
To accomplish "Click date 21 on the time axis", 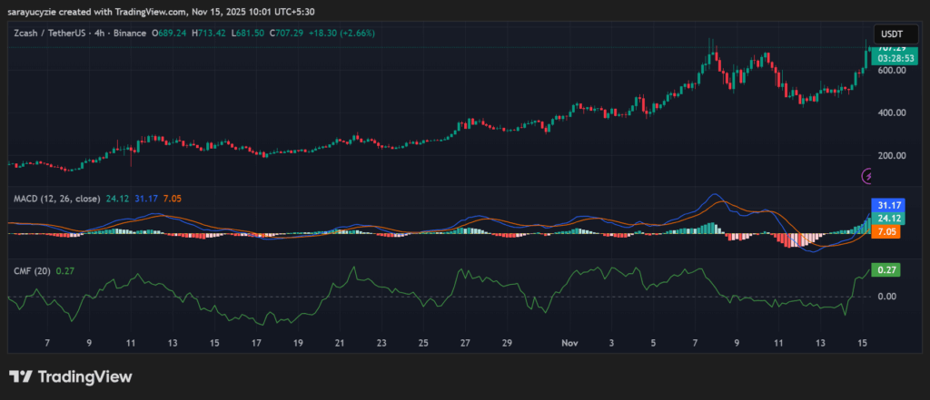I will pos(340,343).
